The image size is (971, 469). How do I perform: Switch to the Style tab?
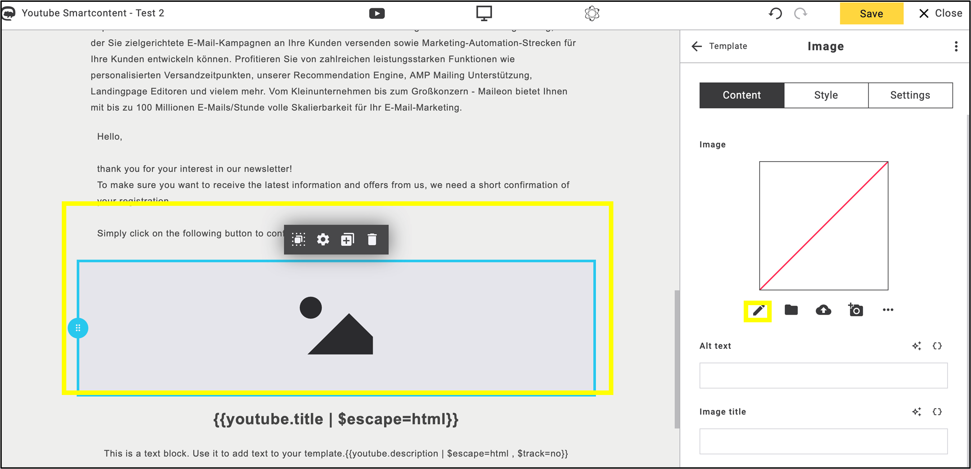coord(826,95)
